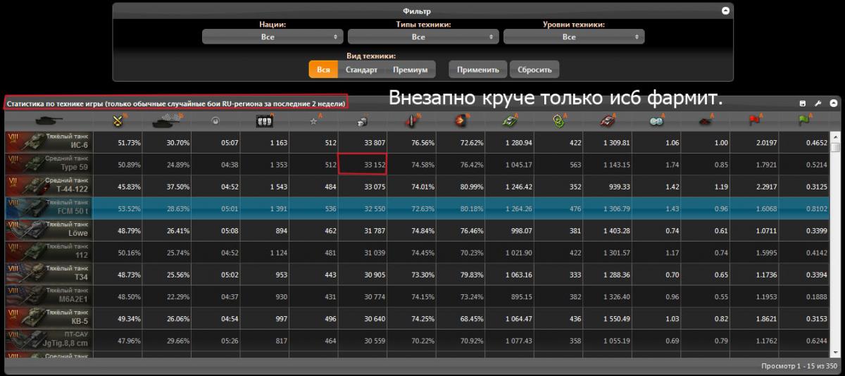Screen dimensions: 845x376
Task: Click the clock battle time column icon
Action: point(215,121)
